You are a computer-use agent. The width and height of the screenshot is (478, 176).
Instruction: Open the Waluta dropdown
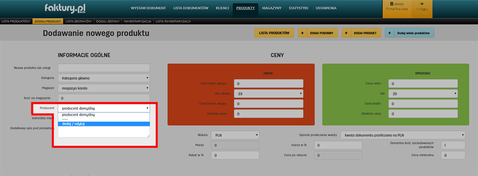[x=236, y=135]
